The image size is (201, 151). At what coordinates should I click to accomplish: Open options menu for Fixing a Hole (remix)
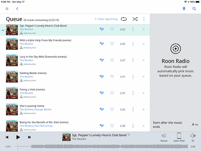(133, 93)
